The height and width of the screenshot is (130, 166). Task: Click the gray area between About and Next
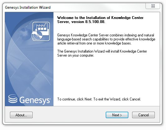[x=69, y=115]
